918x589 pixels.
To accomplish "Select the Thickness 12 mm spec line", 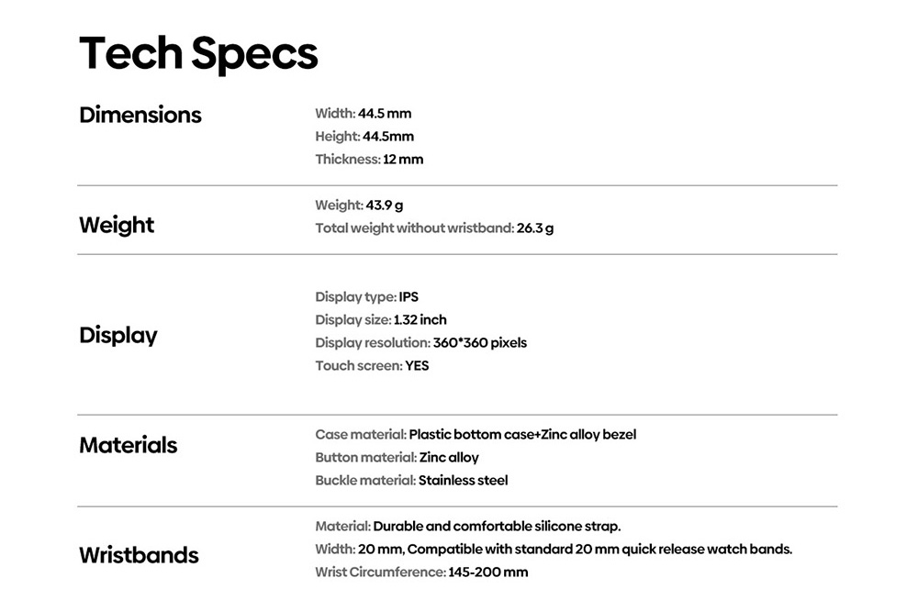I will [x=369, y=160].
